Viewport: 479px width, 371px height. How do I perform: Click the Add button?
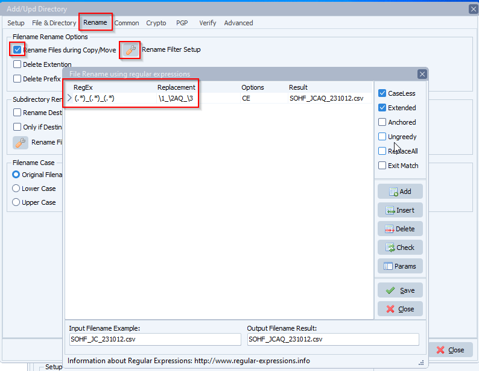[x=400, y=192]
